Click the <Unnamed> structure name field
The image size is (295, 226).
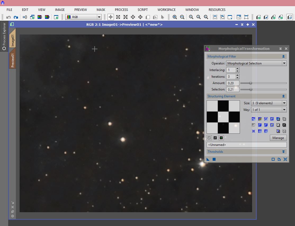[x=246, y=145]
